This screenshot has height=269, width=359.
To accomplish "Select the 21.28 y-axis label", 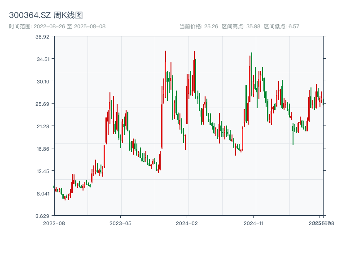I will (43, 126).
